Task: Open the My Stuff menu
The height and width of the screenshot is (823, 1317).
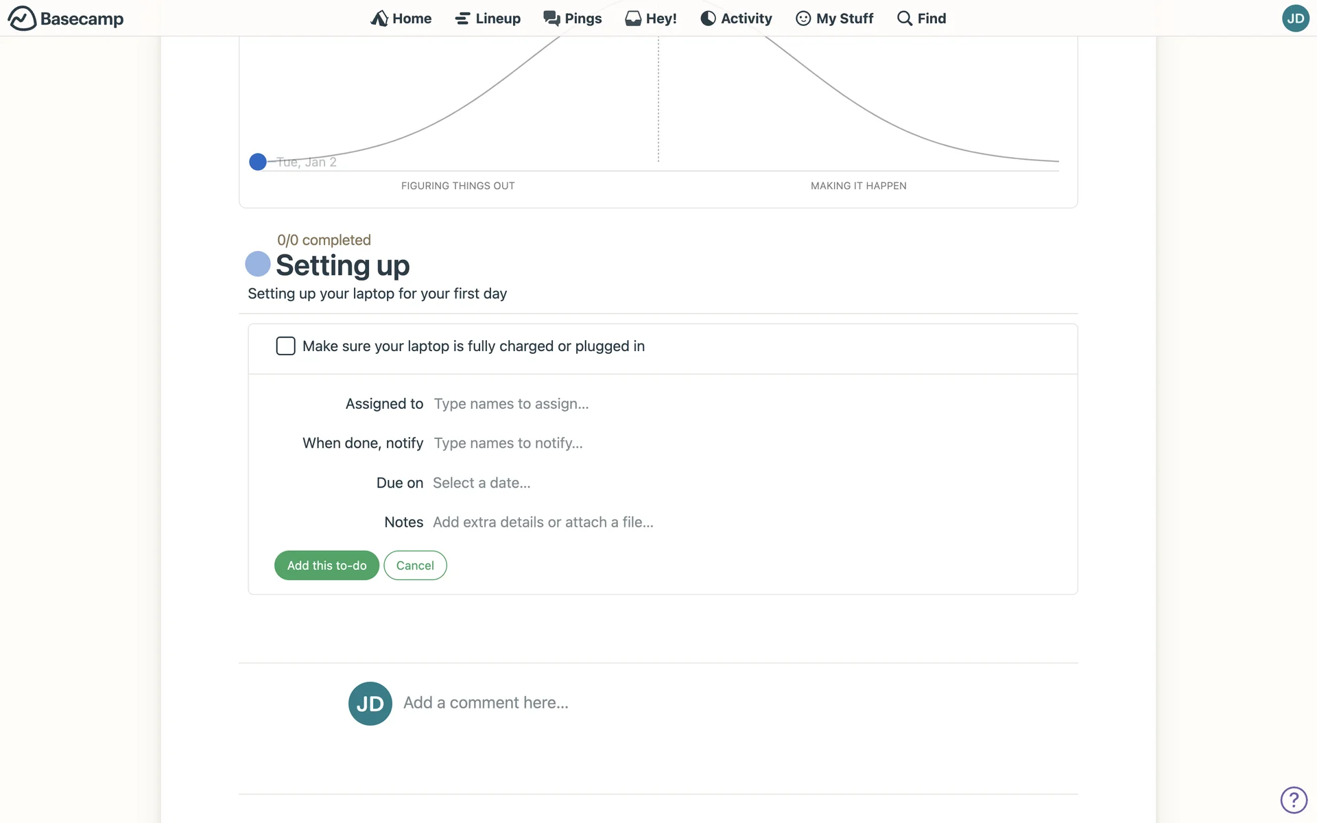Action: point(834,19)
